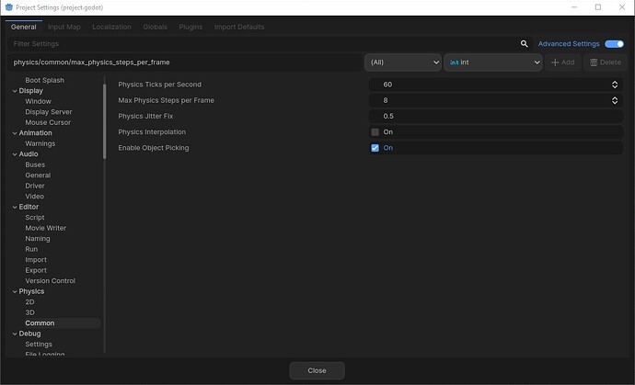Click the Godot logo icon in title bar
Viewport: 635px width, 385px height.
pos(9,7)
